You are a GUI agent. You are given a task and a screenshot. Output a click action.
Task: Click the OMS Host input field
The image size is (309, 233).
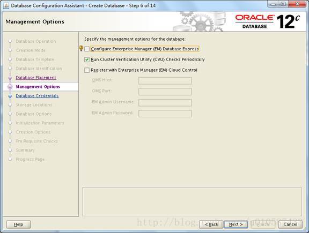click(x=165, y=81)
